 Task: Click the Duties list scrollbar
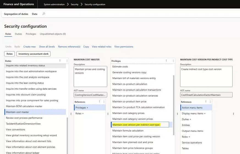pos(67,136)
